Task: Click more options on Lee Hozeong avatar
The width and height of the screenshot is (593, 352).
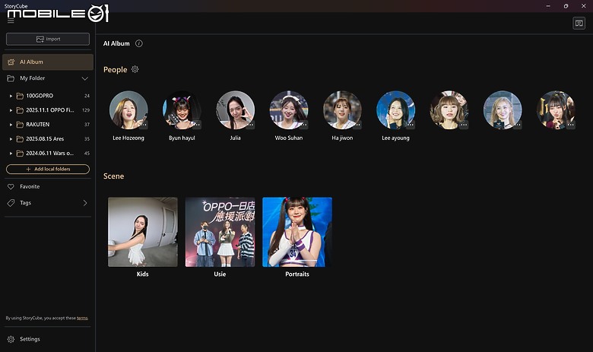Action: coord(144,125)
